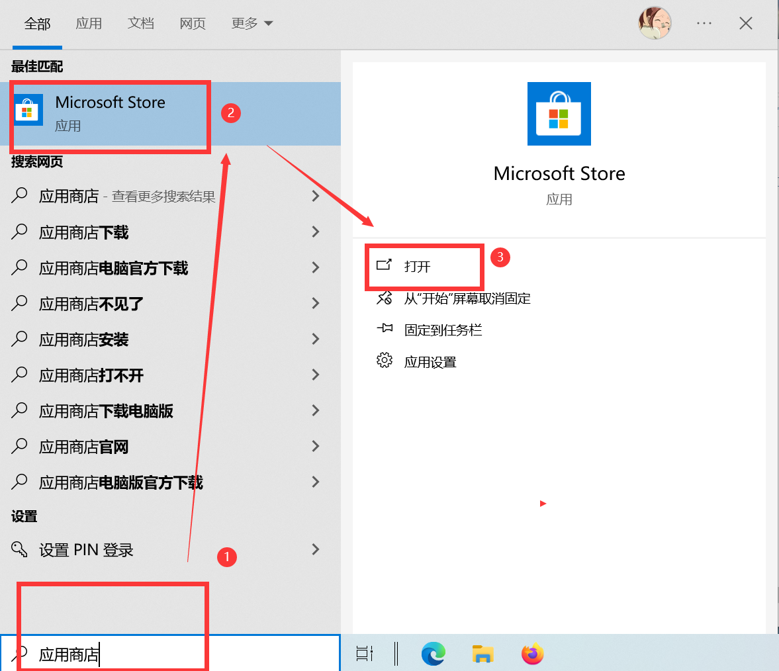This screenshot has height=671, width=779.
Task: Expand arrow for 应用商店电脑版官方下载 suggestion
Action: (x=316, y=482)
